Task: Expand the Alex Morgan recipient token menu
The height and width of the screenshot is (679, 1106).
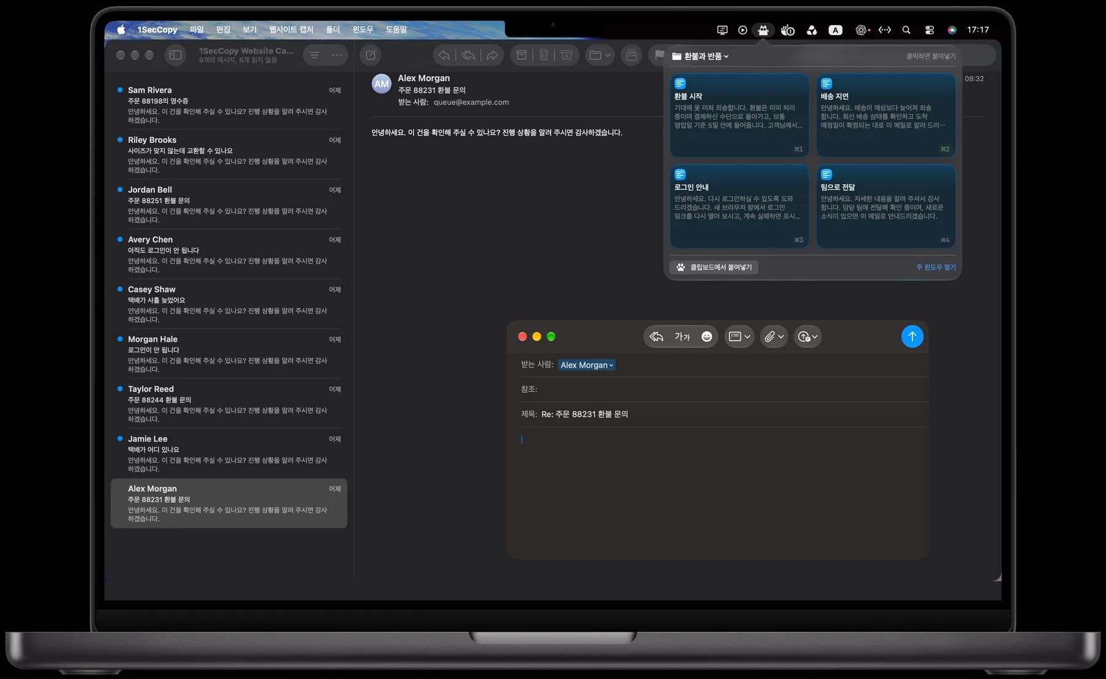Action: point(587,365)
